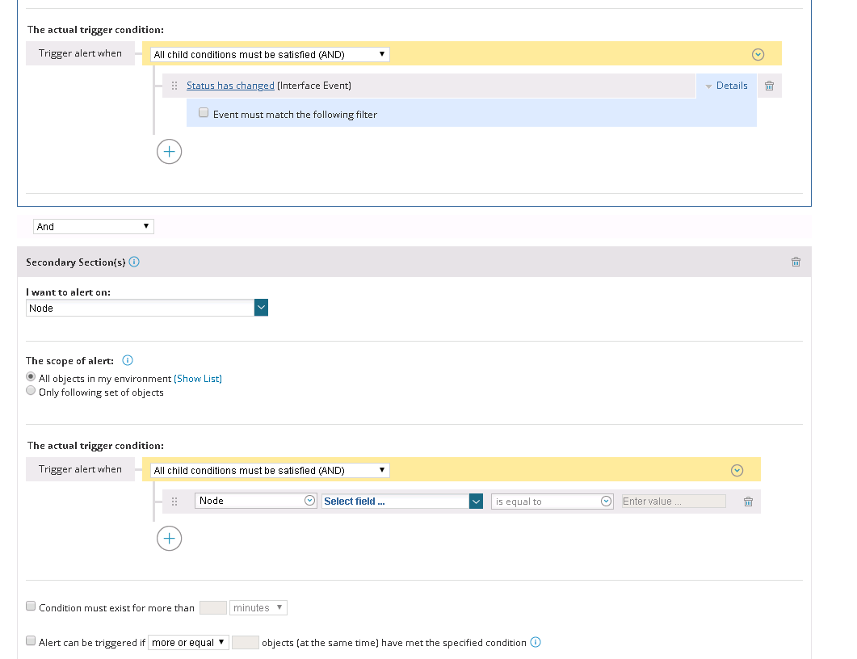Grab drag handle of Node condition row
857x659 pixels.
(174, 502)
